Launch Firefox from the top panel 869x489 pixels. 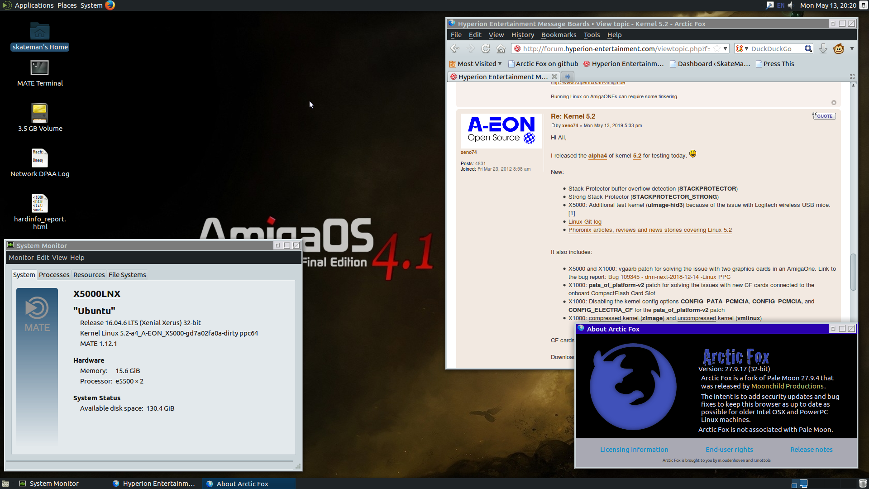(x=110, y=5)
